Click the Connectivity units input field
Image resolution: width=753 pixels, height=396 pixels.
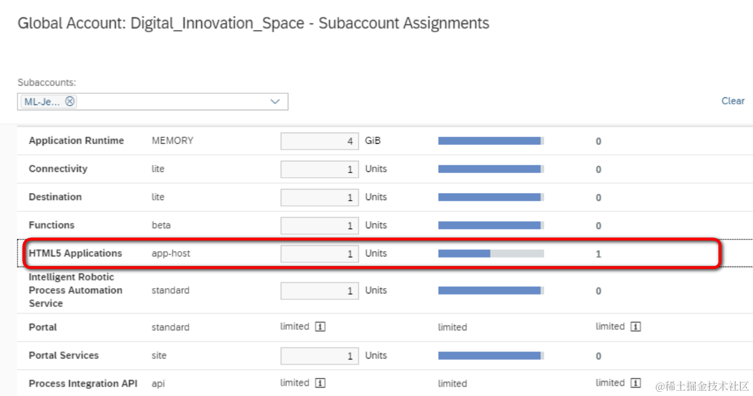click(x=319, y=170)
